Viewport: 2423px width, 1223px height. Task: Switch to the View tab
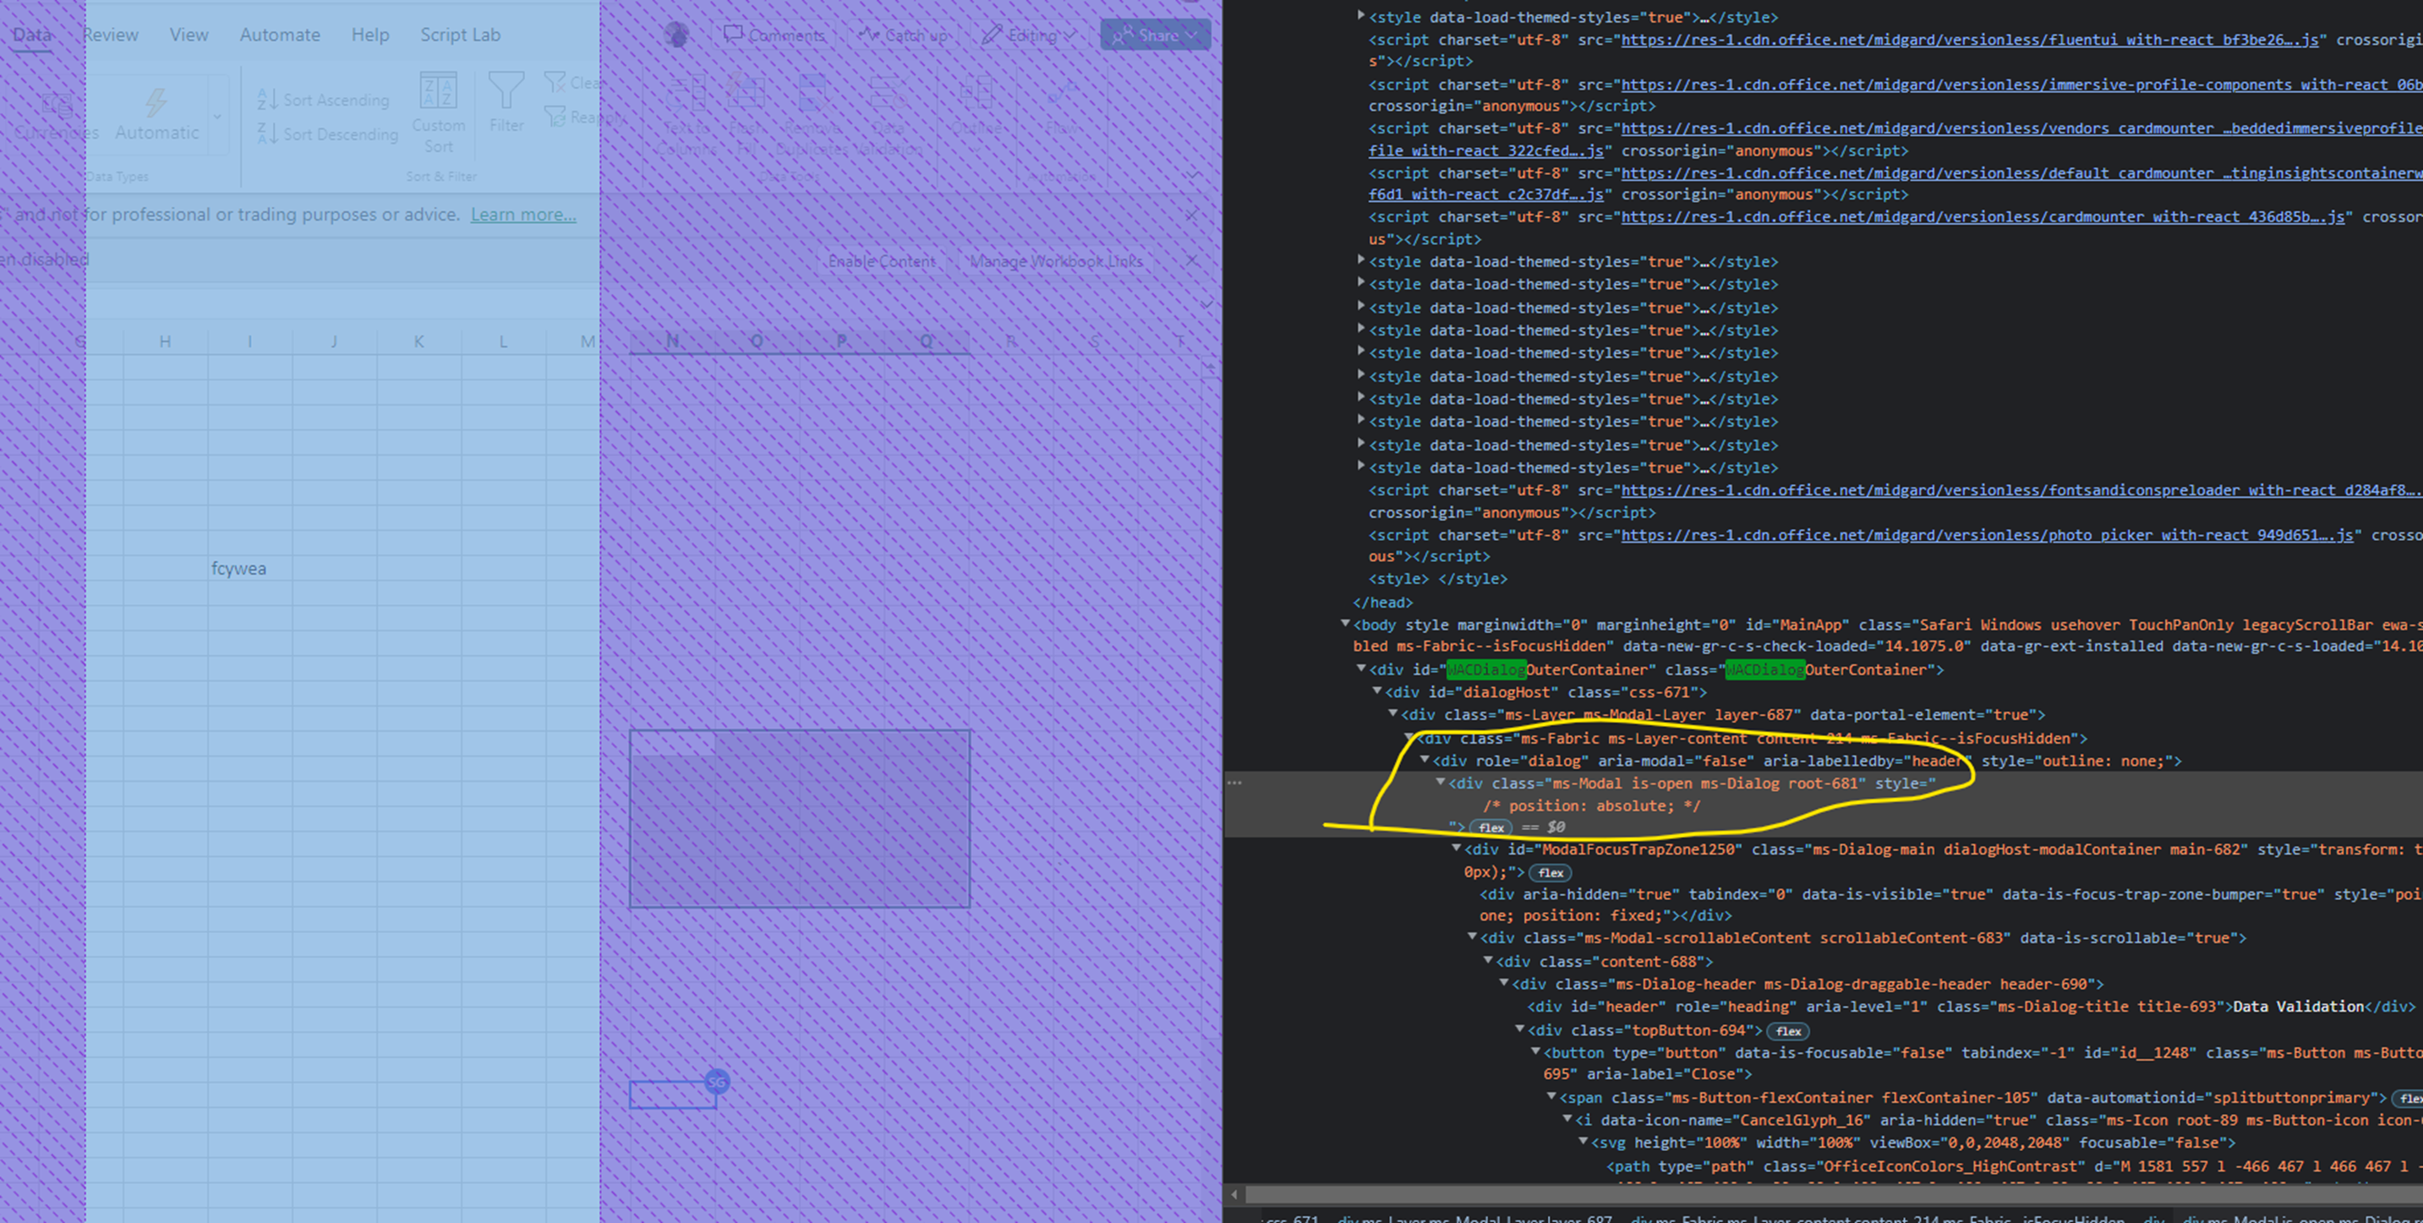point(189,35)
